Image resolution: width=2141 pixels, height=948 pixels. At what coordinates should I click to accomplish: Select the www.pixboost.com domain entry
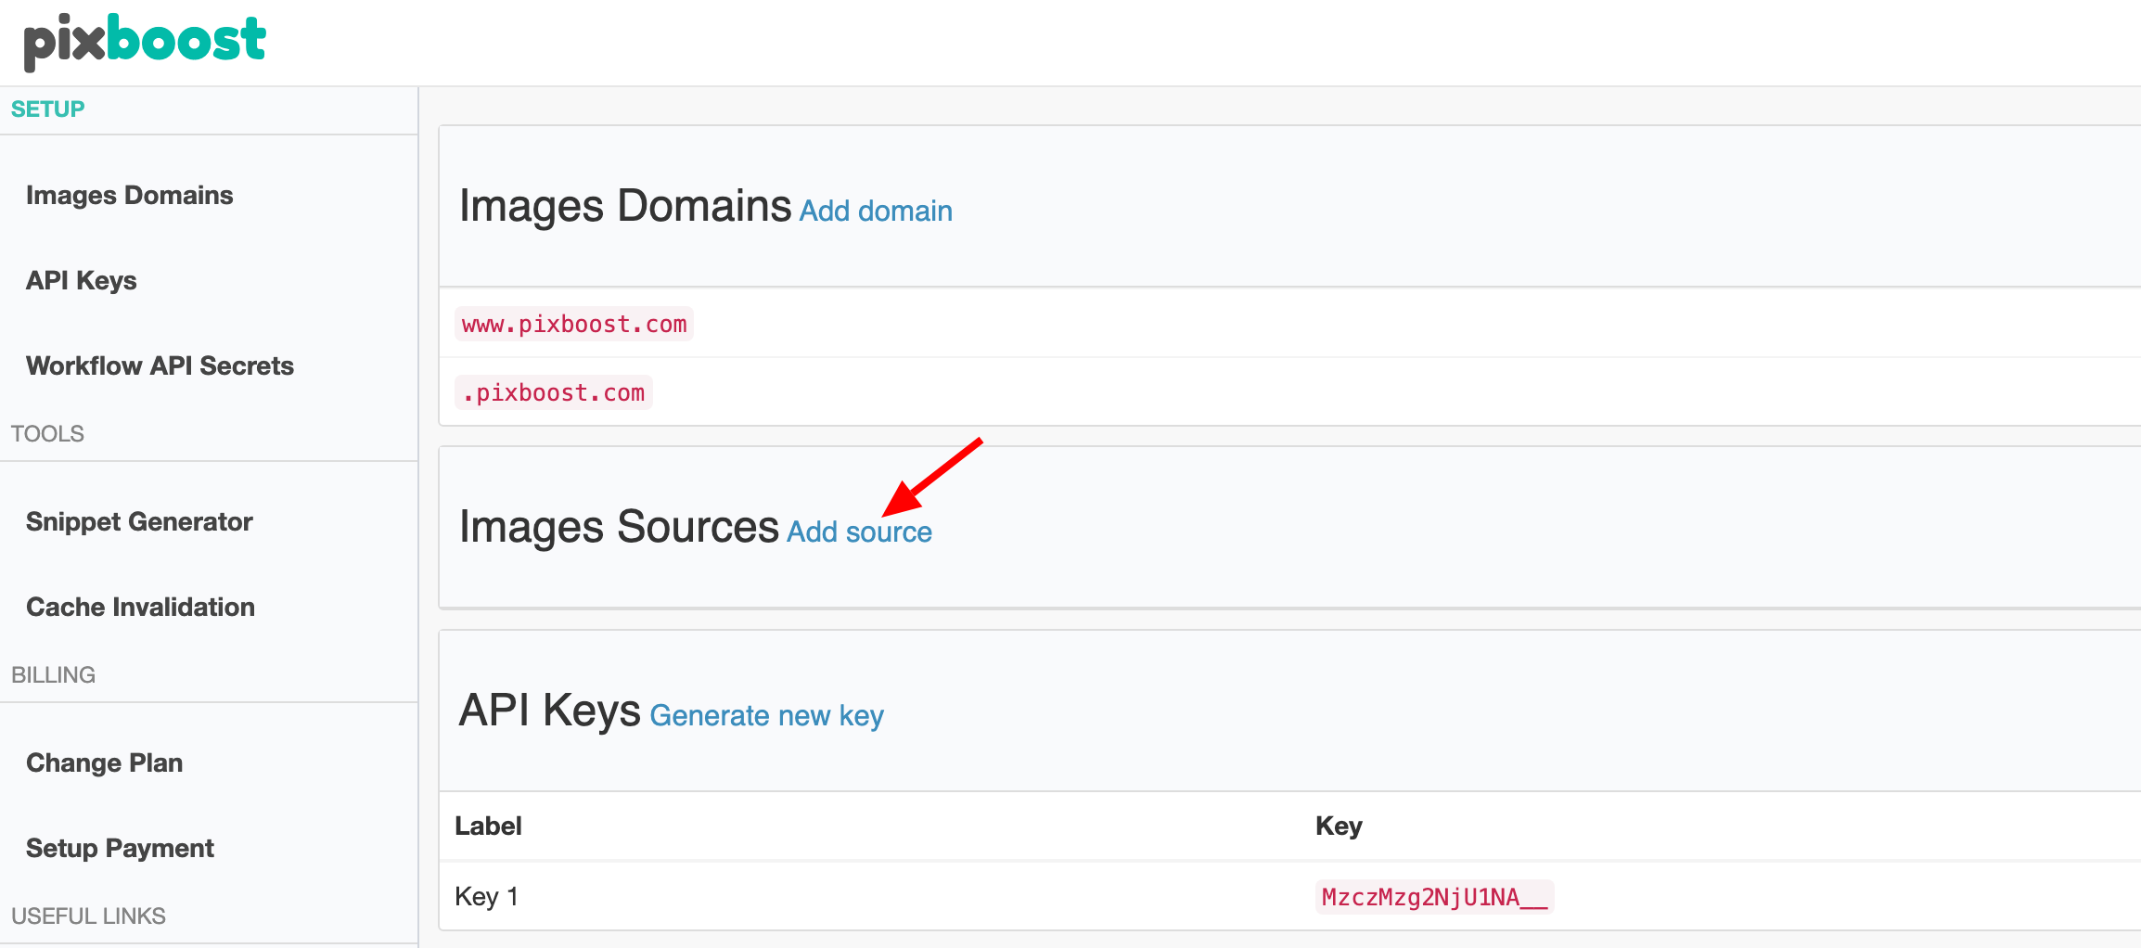click(x=572, y=324)
